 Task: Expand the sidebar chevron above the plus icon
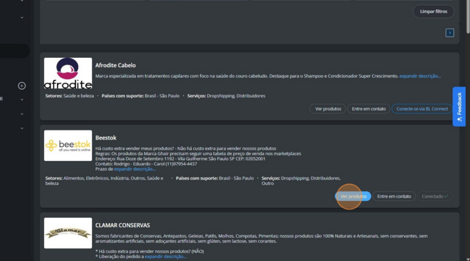point(22,18)
